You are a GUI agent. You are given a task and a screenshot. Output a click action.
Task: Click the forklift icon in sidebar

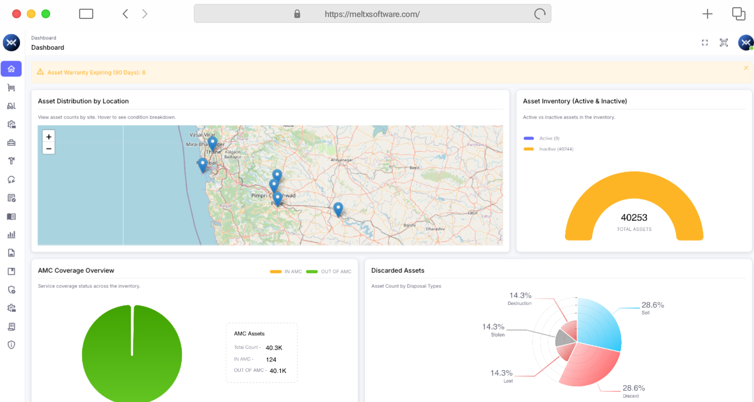[x=11, y=106]
